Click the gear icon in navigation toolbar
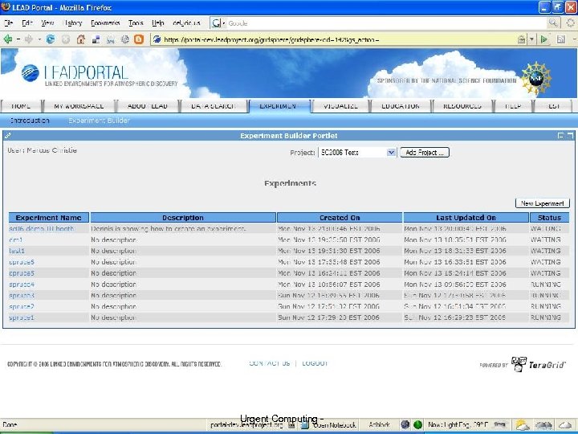 point(125,39)
